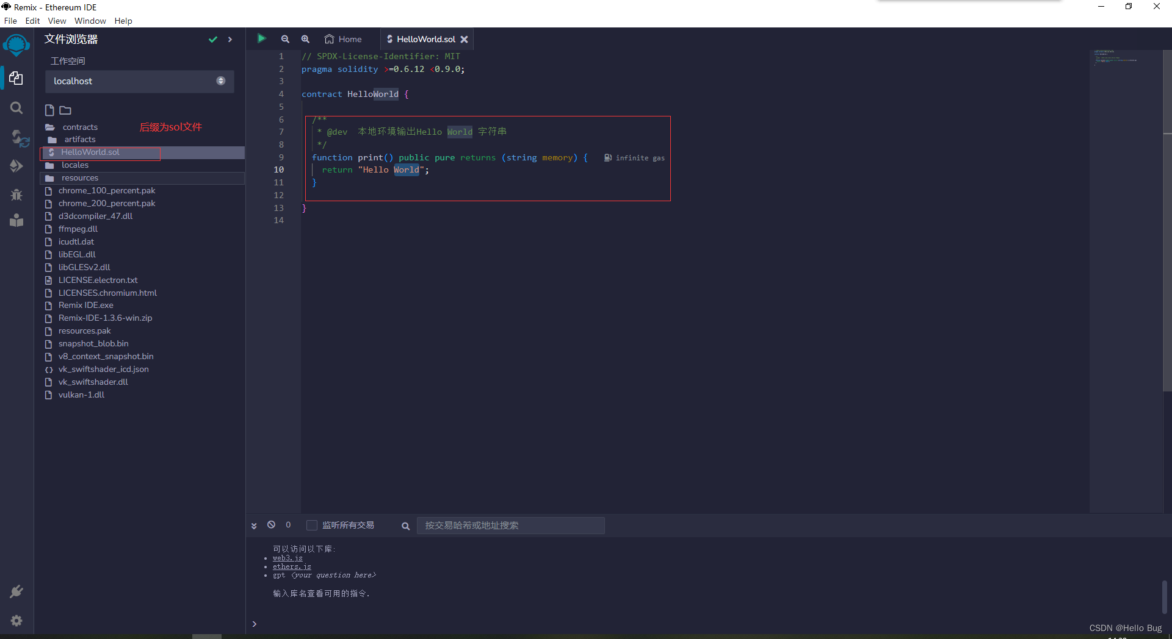Click the green checkmark in file explorer header
Image resolution: width=1172 pixels, height=639 pixels.
213,39
